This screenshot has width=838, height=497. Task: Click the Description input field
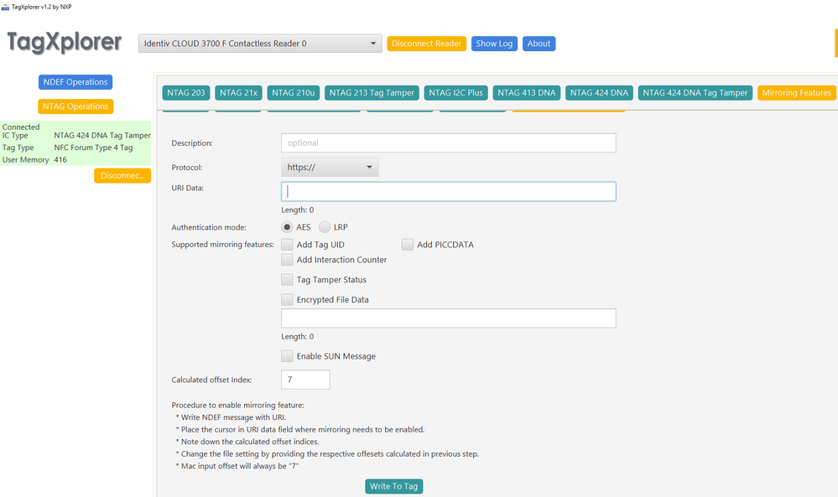click(x=449, y=143)
